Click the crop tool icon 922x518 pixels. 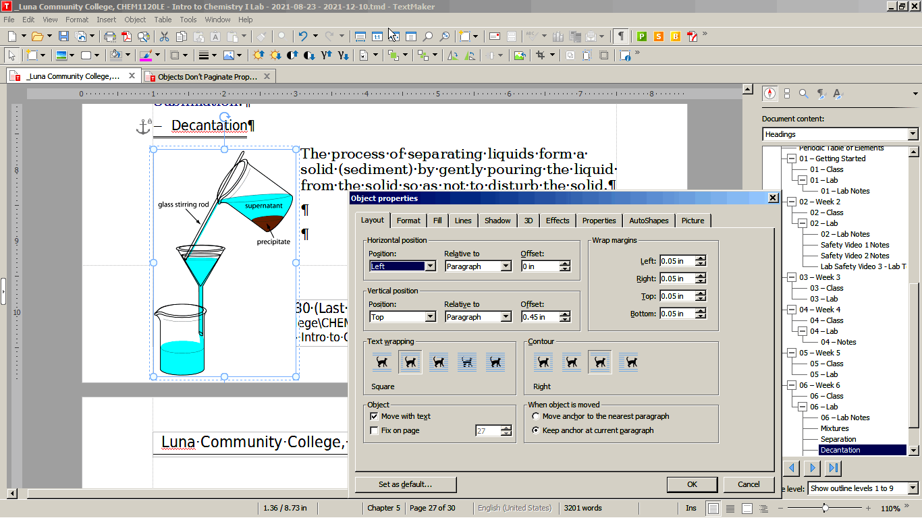coord(540,55)
